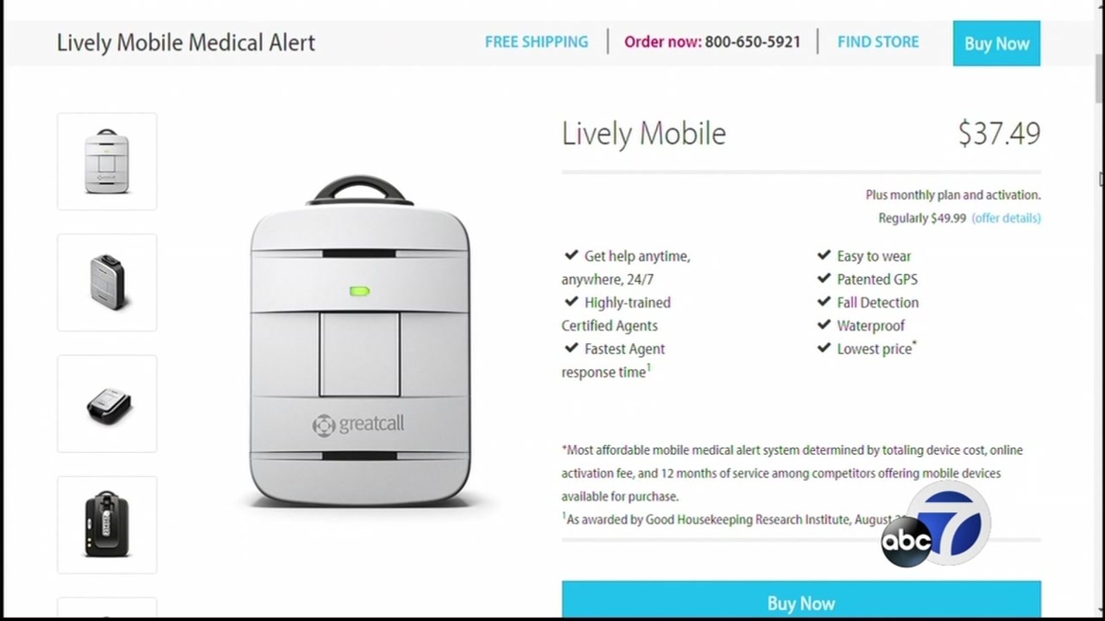Click the checkmark beside Waterproof
The height and width of the screenshot is (621, 1105).
click(824, 324)
